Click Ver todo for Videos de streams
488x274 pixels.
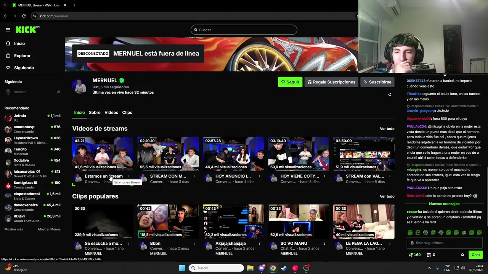pos(387,129)
